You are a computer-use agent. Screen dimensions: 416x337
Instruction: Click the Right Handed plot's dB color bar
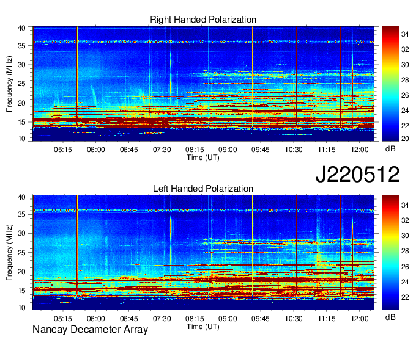pyautogui.click(x=390, y=84)
